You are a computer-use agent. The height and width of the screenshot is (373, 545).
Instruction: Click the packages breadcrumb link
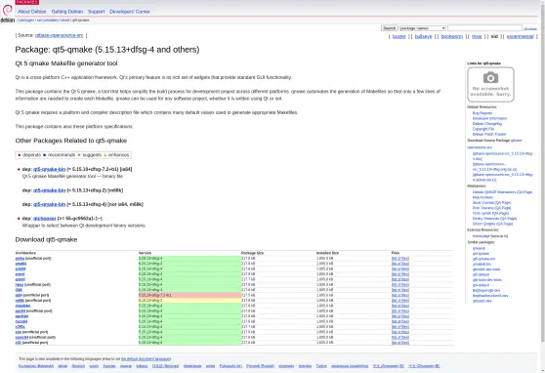point(26,21)
